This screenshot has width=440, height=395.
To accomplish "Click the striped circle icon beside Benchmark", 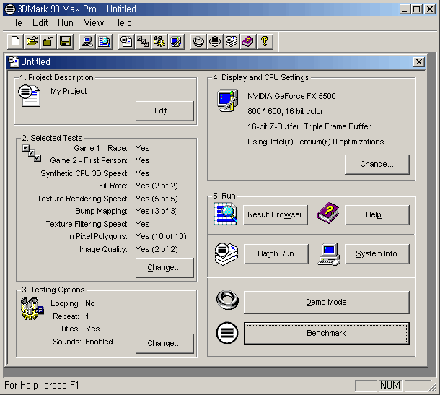I will tap(227, 333).
